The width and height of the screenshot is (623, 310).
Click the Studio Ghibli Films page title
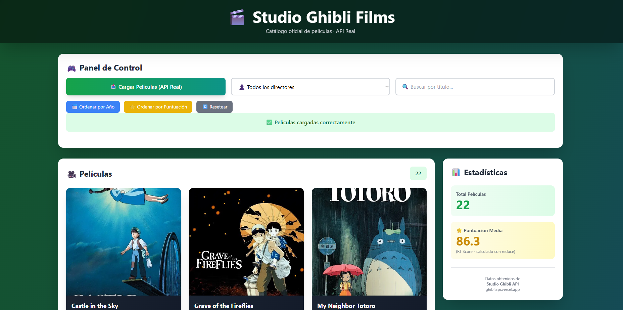[x=324, y=17]
